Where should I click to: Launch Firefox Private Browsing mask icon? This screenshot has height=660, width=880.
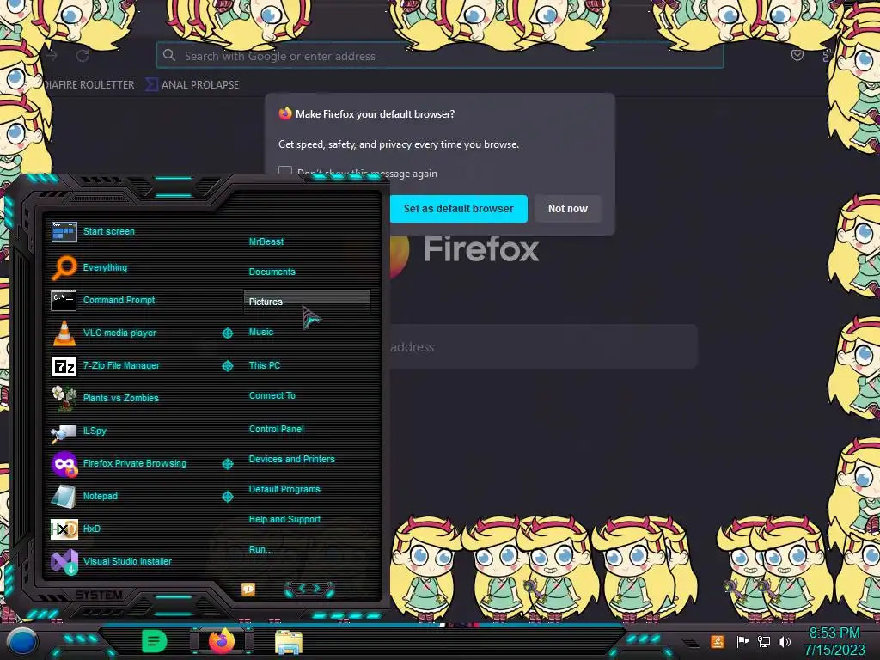click(x=64, y=464)
